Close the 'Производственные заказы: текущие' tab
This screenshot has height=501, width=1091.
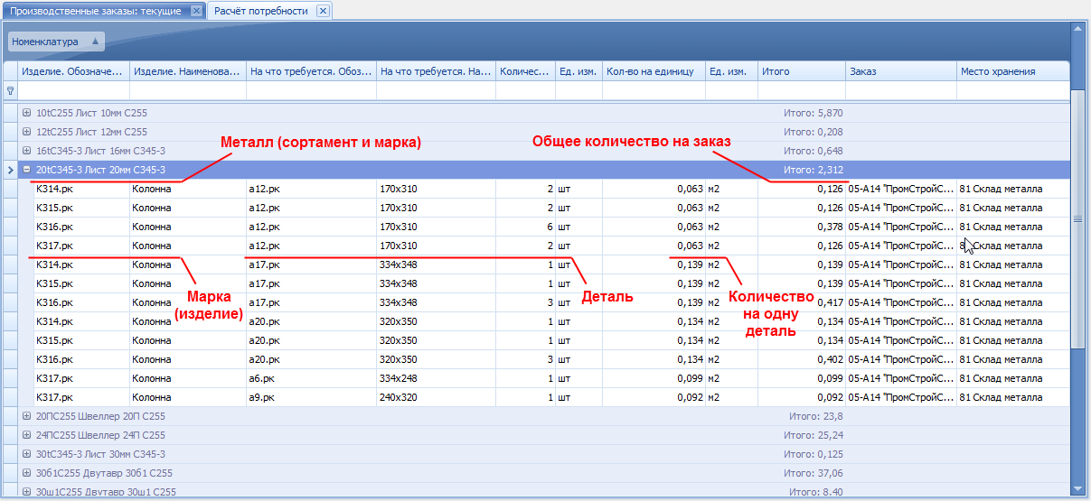coord(197,11)
